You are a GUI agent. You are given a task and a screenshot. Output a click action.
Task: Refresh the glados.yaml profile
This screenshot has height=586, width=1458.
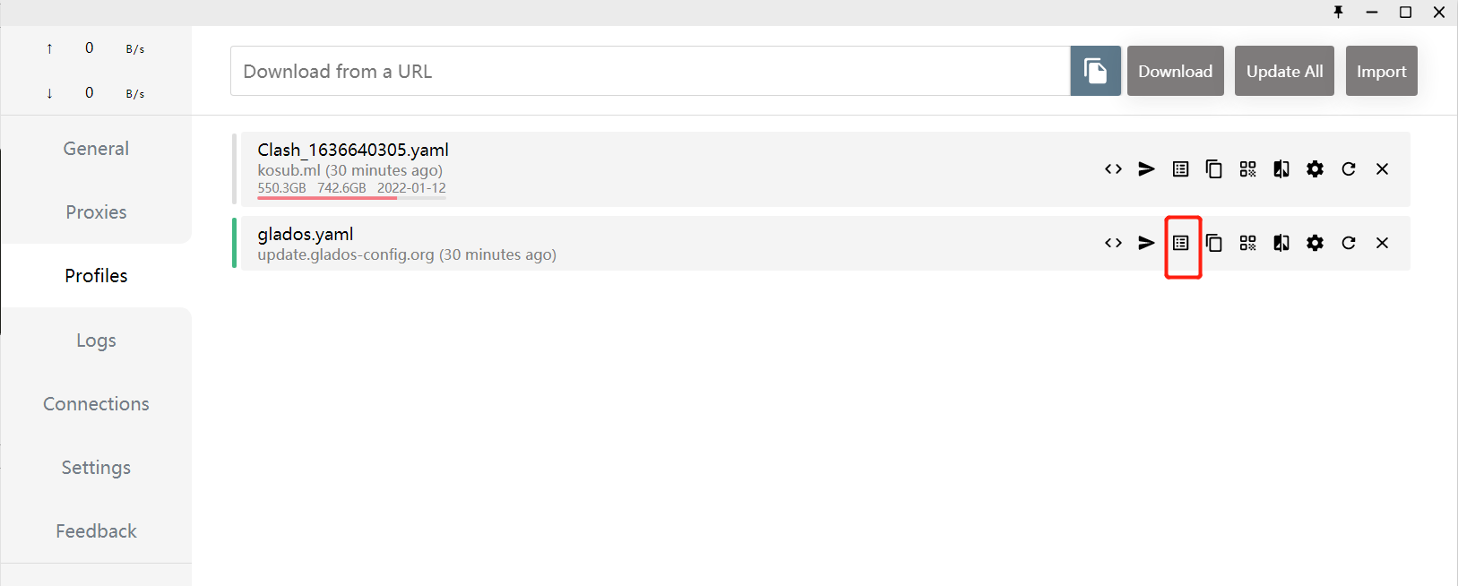[1349, 243]
